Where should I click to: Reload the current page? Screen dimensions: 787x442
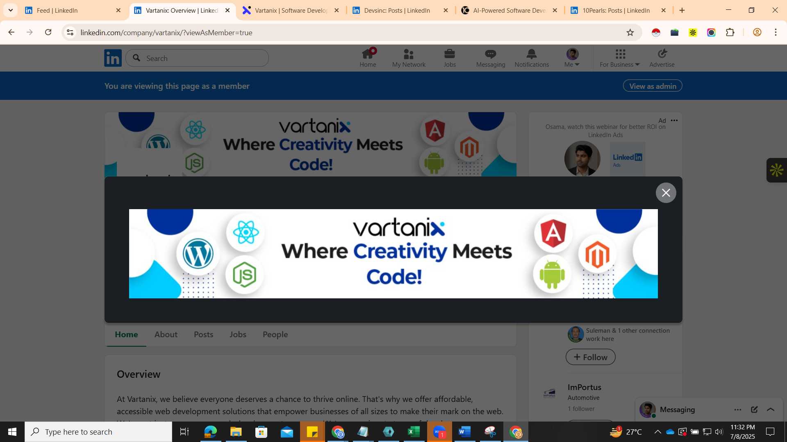tap(48, 32)
